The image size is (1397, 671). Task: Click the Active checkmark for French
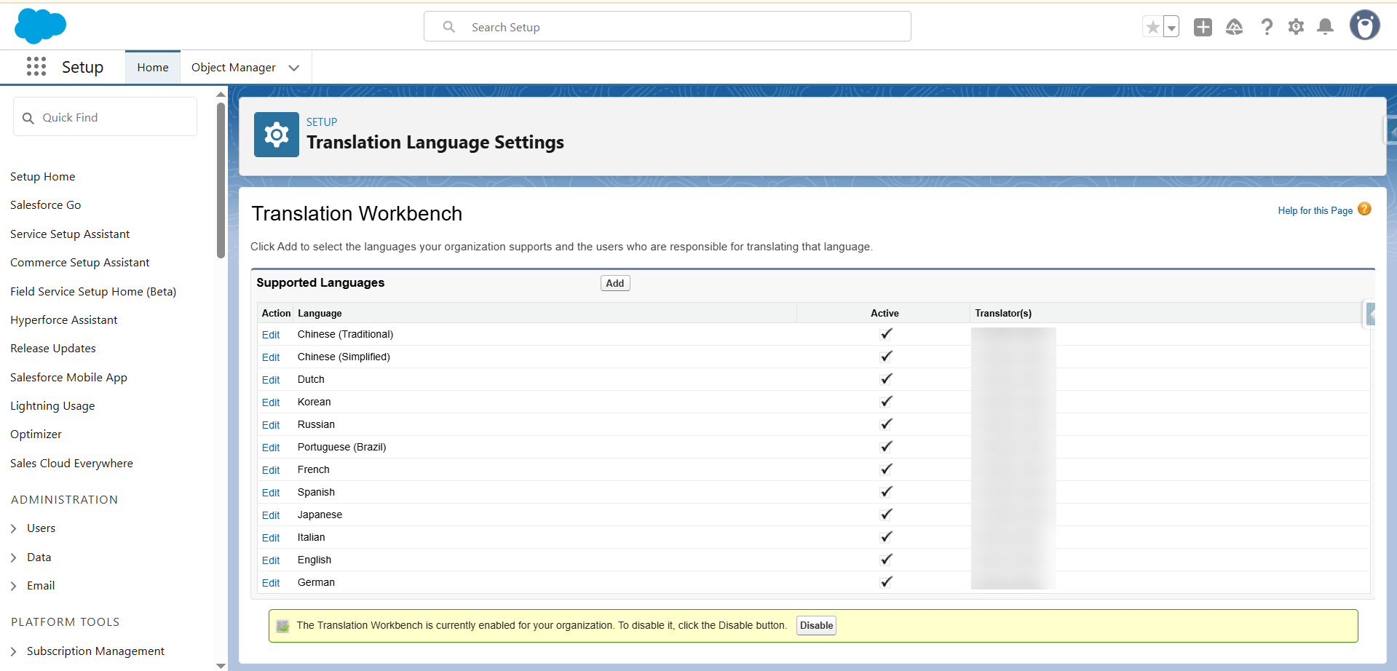(x=886, y=469)
